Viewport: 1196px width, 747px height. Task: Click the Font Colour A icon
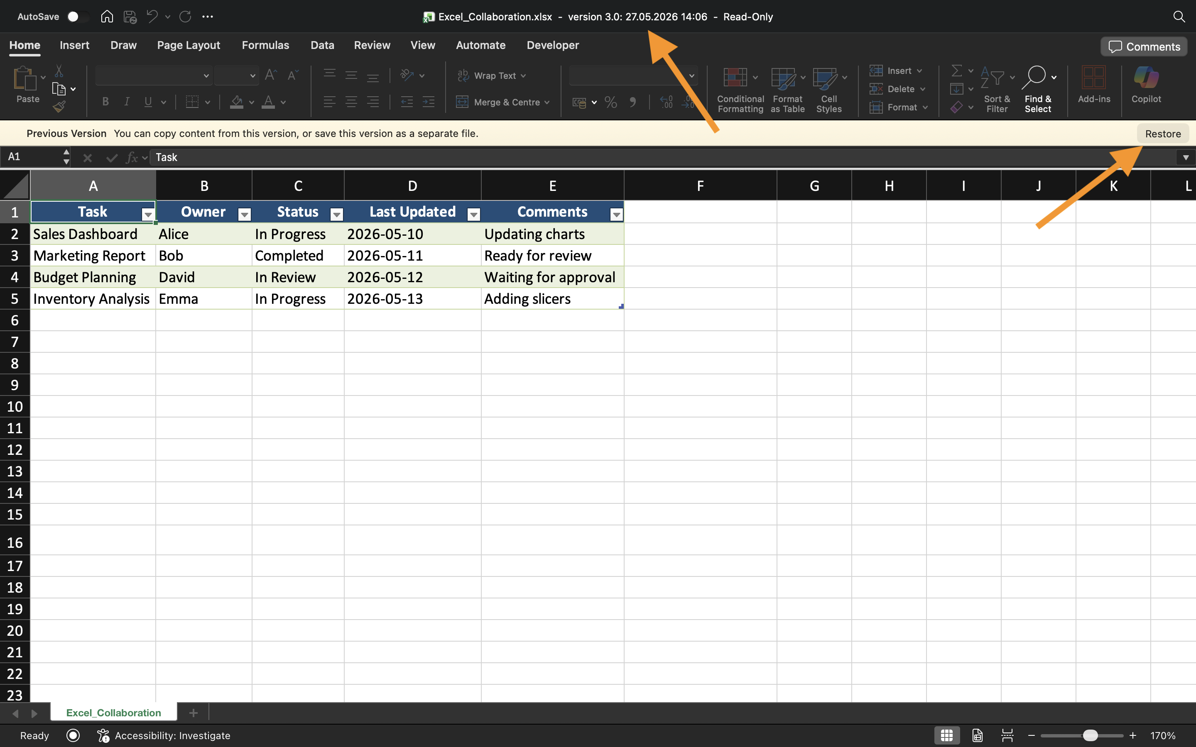pyautogui.click(x=268, y=102)
